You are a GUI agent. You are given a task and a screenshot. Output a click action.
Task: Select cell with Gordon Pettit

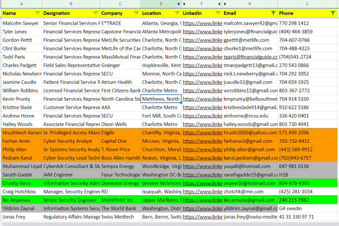[x=22, y=40]
